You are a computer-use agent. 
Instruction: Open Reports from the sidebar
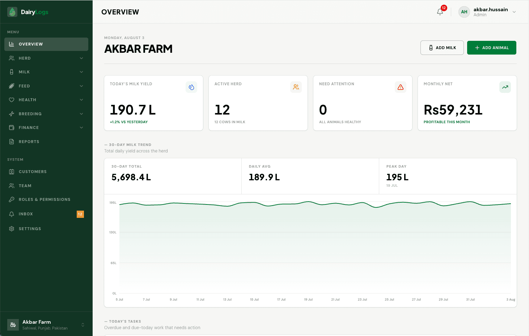(46, 142)
